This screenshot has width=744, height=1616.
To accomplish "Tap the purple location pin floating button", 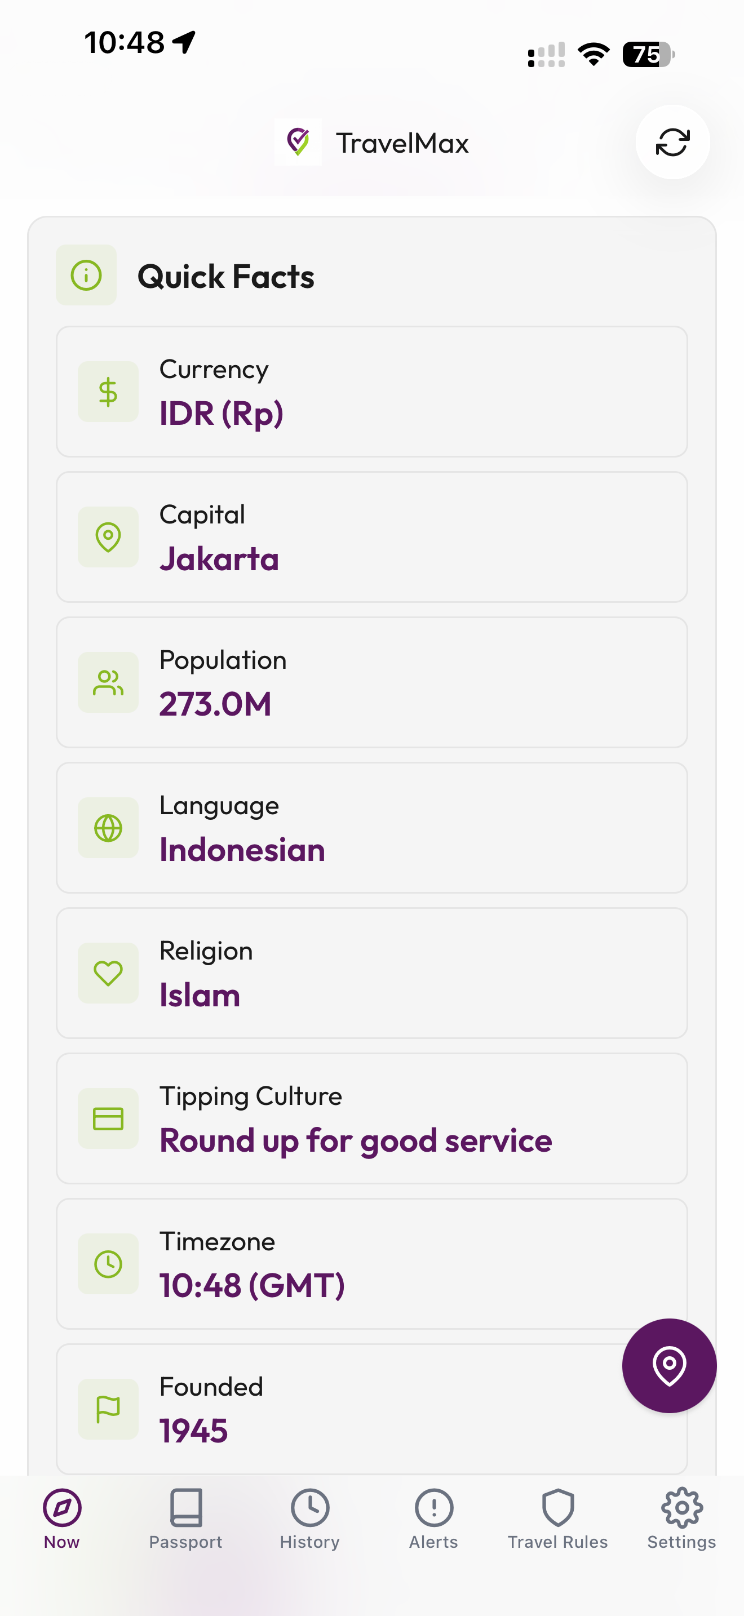I will tap(668, 1365).
